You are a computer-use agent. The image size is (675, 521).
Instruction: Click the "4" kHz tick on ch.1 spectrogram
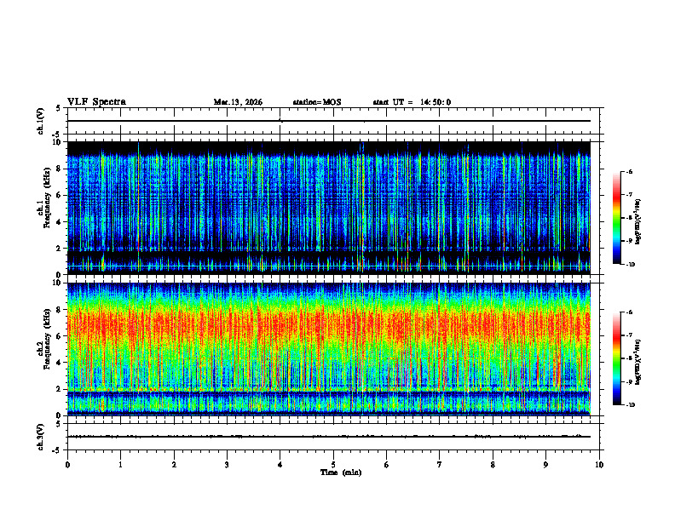59,222
